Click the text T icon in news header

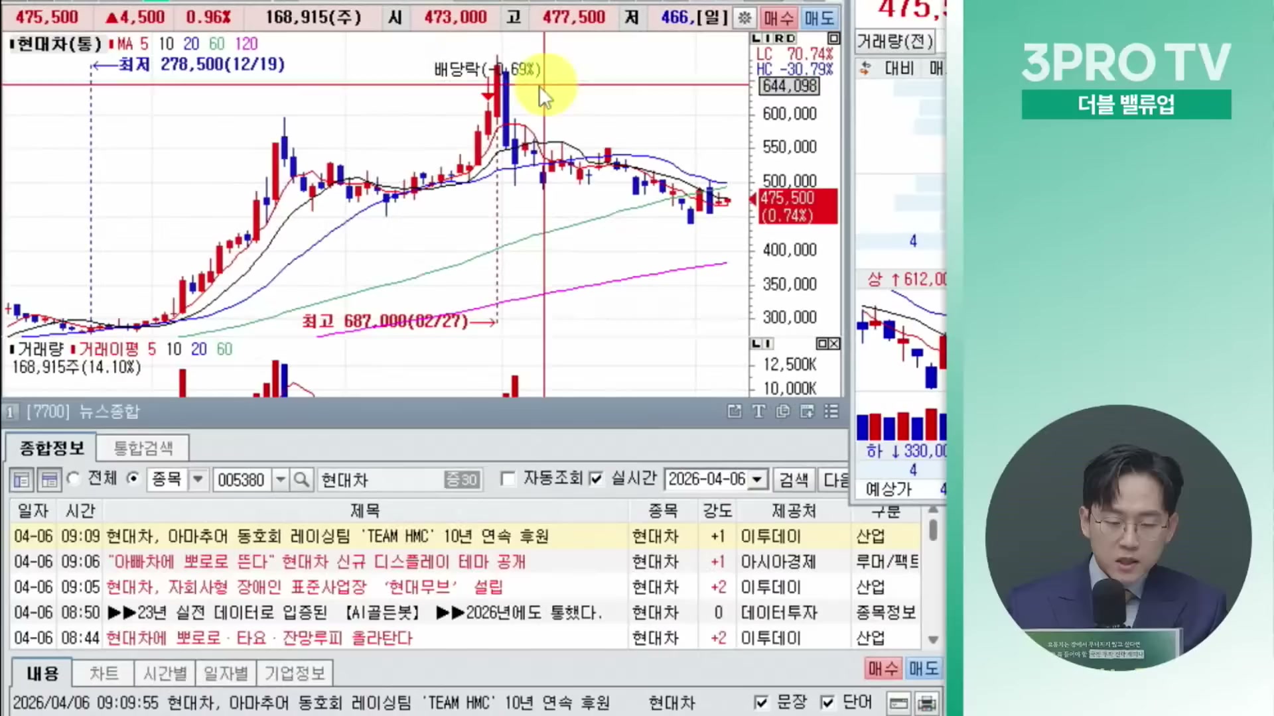[x=758, y=412]
